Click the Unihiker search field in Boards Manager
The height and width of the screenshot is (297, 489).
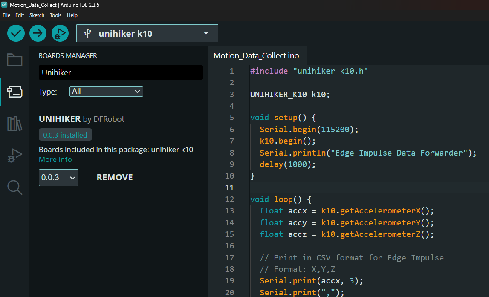click(121, 72)
